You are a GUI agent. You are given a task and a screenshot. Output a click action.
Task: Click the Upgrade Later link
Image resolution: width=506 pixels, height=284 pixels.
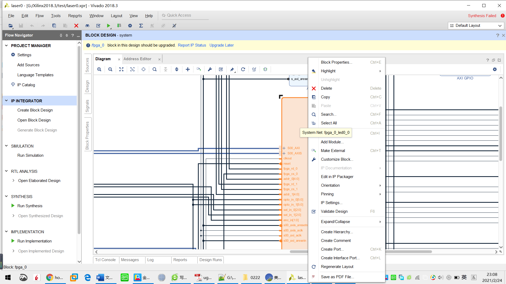pyautogui.click(x=221, y=45)
